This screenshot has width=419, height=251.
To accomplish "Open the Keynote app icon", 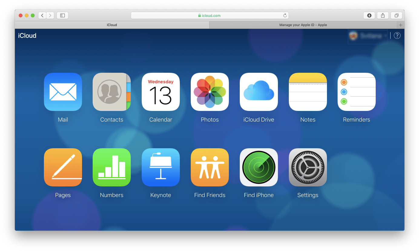I will point(161,167).
